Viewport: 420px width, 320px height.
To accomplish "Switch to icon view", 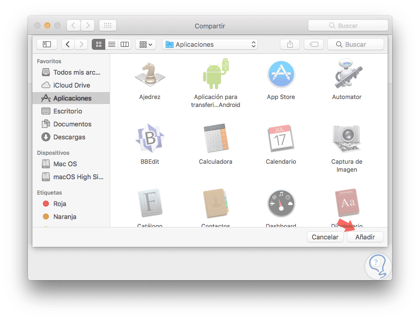I will click(99, 44).
